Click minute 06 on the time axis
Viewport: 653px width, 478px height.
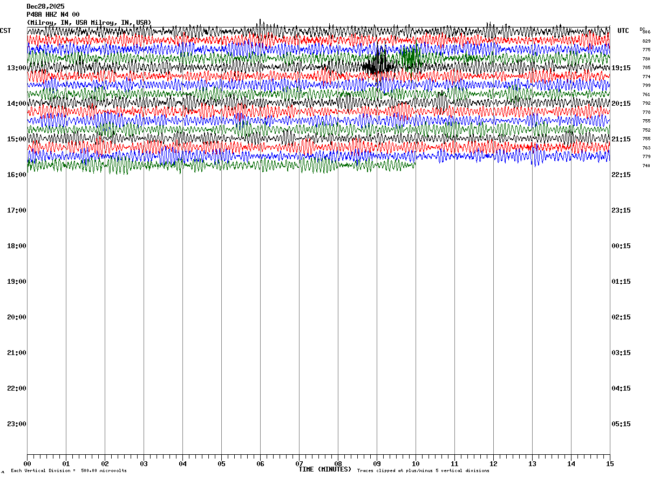pos(260,463)
